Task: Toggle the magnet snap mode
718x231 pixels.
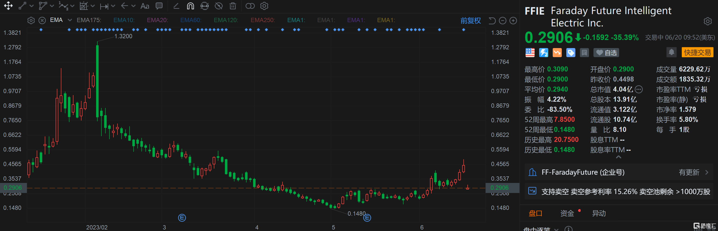Action: [190, 6]
